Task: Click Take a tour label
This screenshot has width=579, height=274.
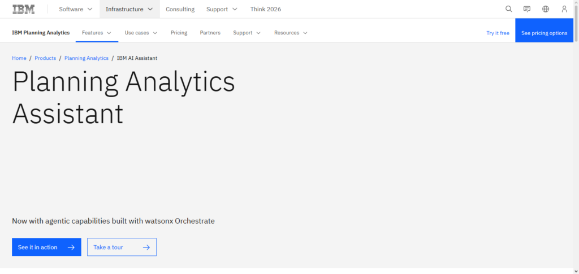Action: click(108, 247)
